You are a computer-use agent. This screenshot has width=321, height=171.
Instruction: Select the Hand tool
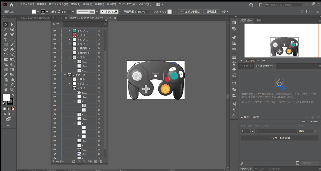6,90
